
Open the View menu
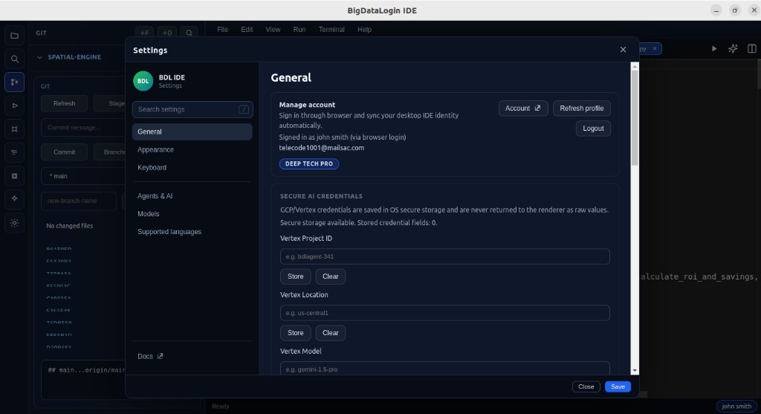click(273, 30)
